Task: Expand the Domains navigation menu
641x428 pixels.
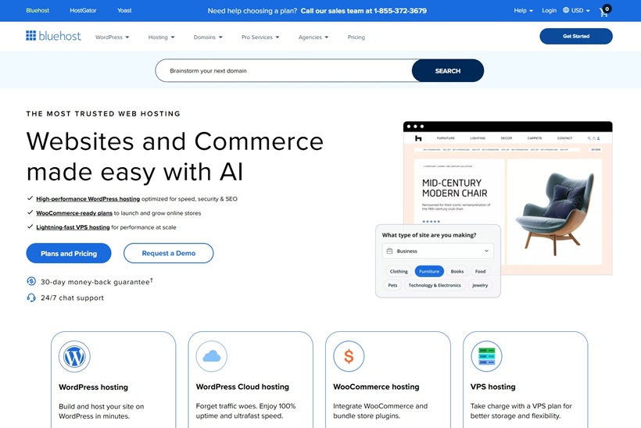Action: (208, 37)
